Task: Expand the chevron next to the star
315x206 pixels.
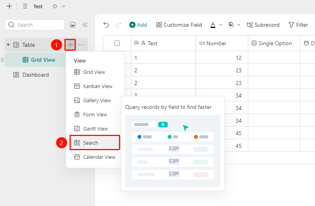Action: pos(64,6)
